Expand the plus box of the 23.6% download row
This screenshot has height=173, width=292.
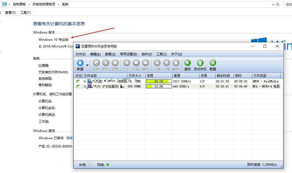click(85, 86)
